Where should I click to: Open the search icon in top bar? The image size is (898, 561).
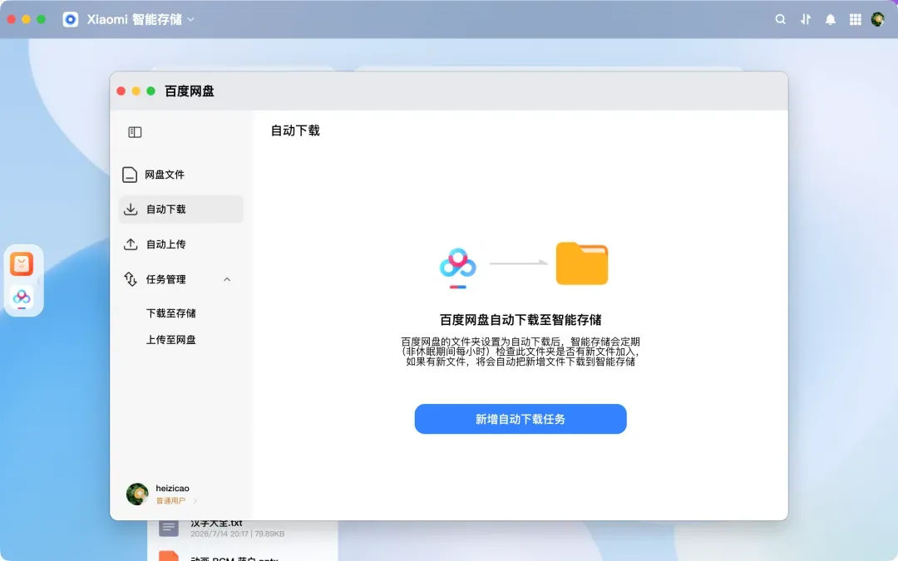[780, 19]
